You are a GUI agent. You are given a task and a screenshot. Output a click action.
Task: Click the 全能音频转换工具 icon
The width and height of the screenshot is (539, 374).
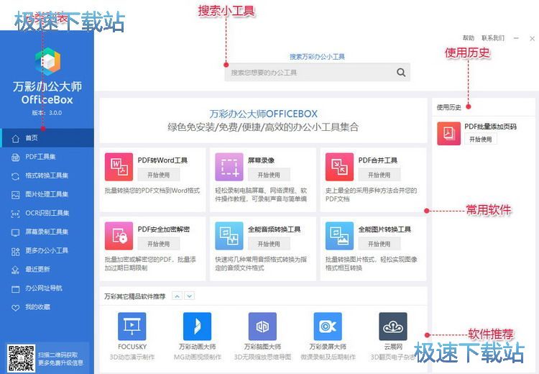229,236
